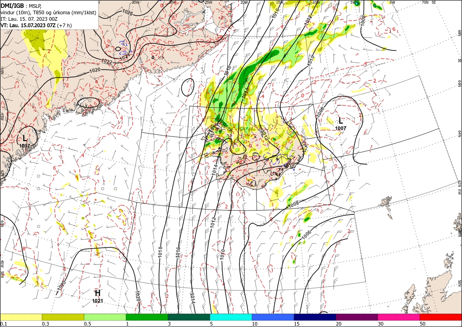Click the 'L' symbol above 1007
Viewport: 462px width, 327px height.
(340, 120)
